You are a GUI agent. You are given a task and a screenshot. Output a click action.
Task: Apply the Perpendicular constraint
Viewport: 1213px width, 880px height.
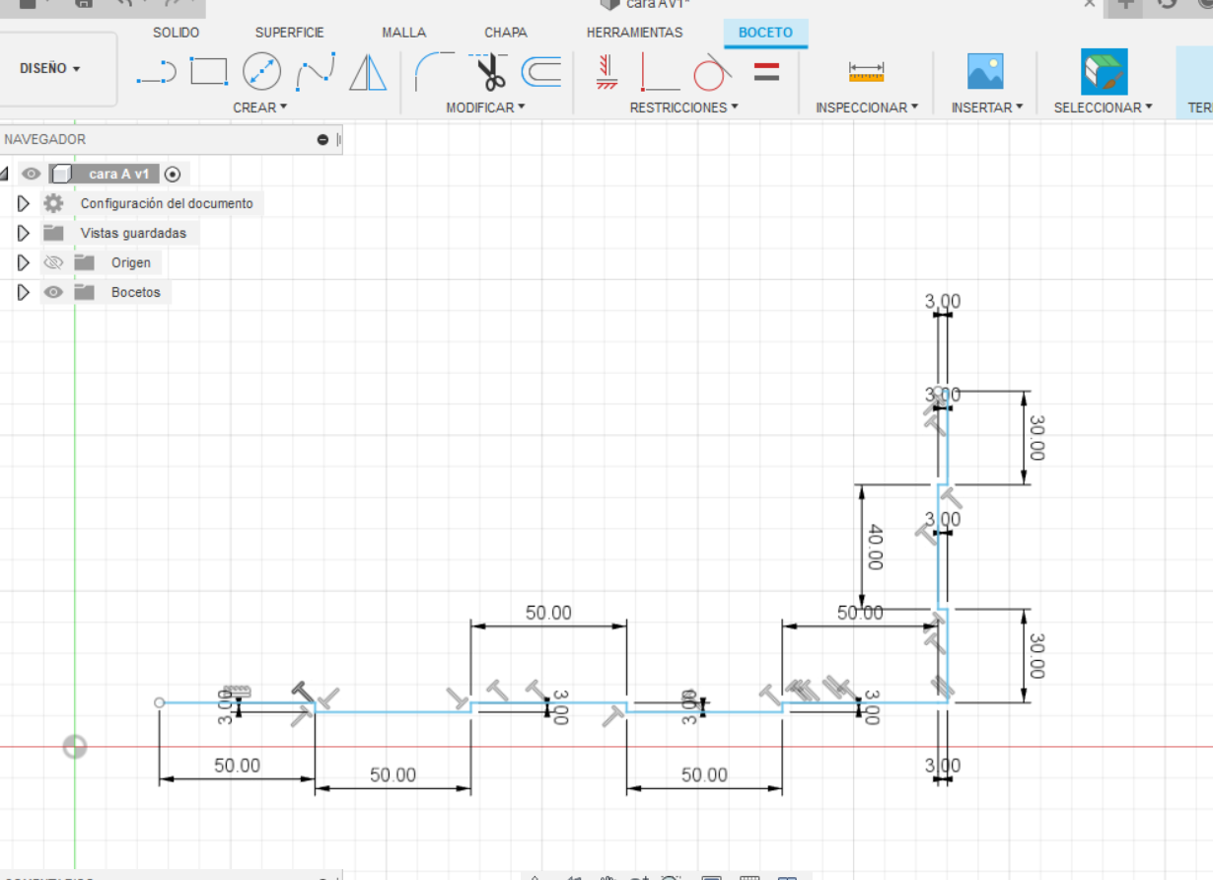[x=660, y=71]
